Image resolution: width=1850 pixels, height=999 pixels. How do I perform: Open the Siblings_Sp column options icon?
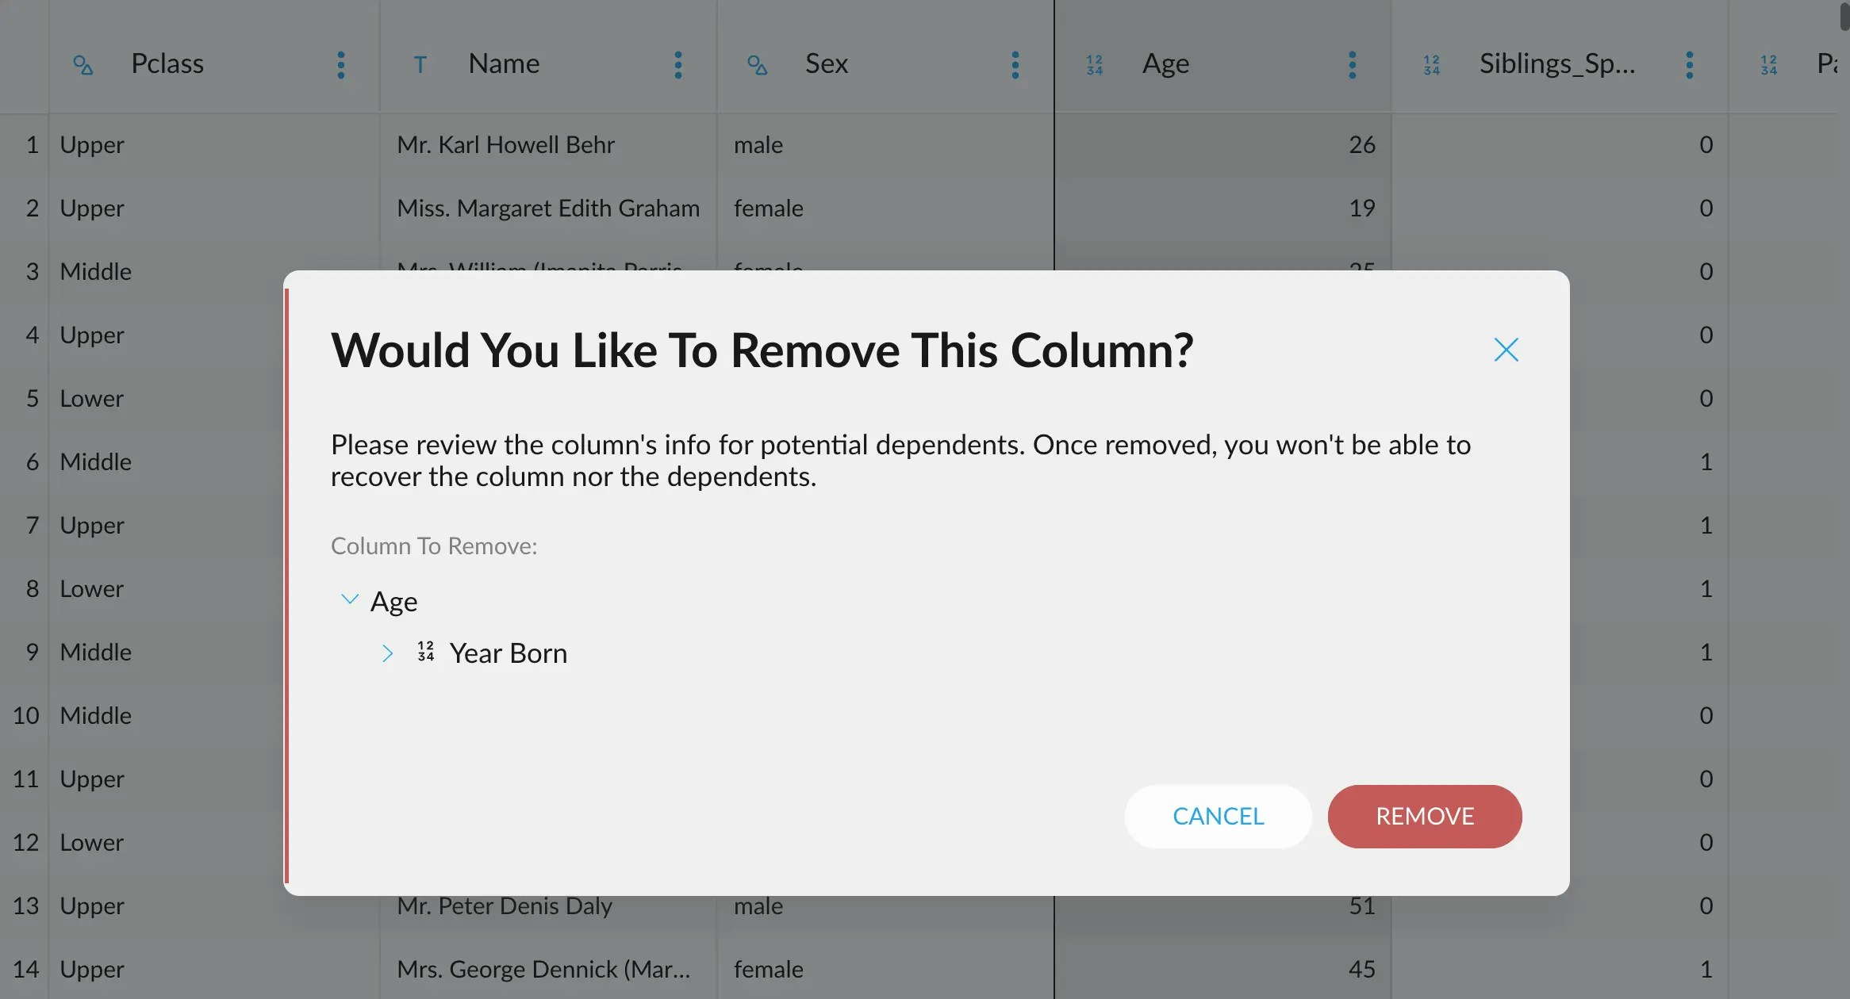pyautogui.click(x=1690, y=65)
